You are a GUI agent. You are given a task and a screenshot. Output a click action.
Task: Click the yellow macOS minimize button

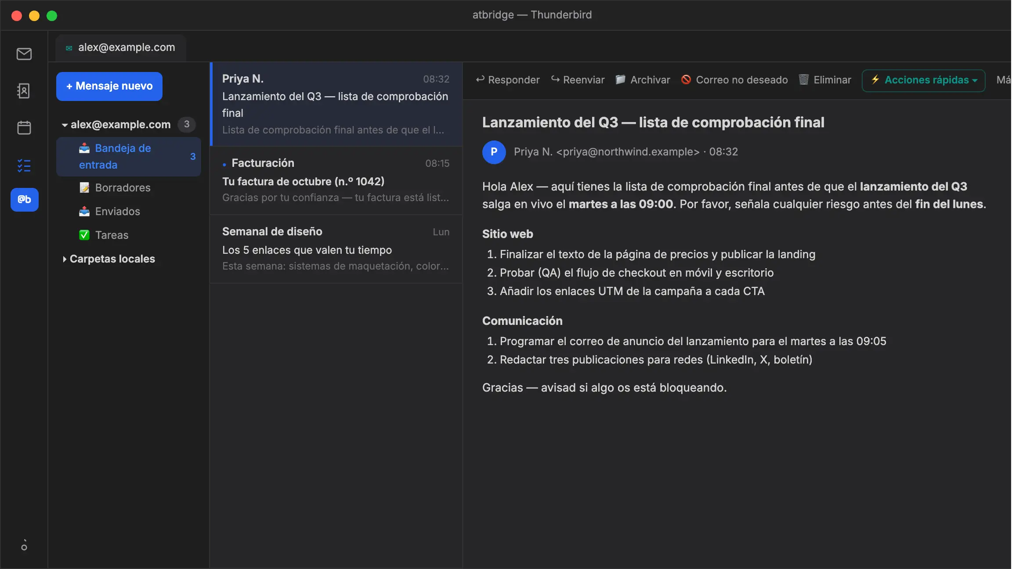click(x=34, y=16)
